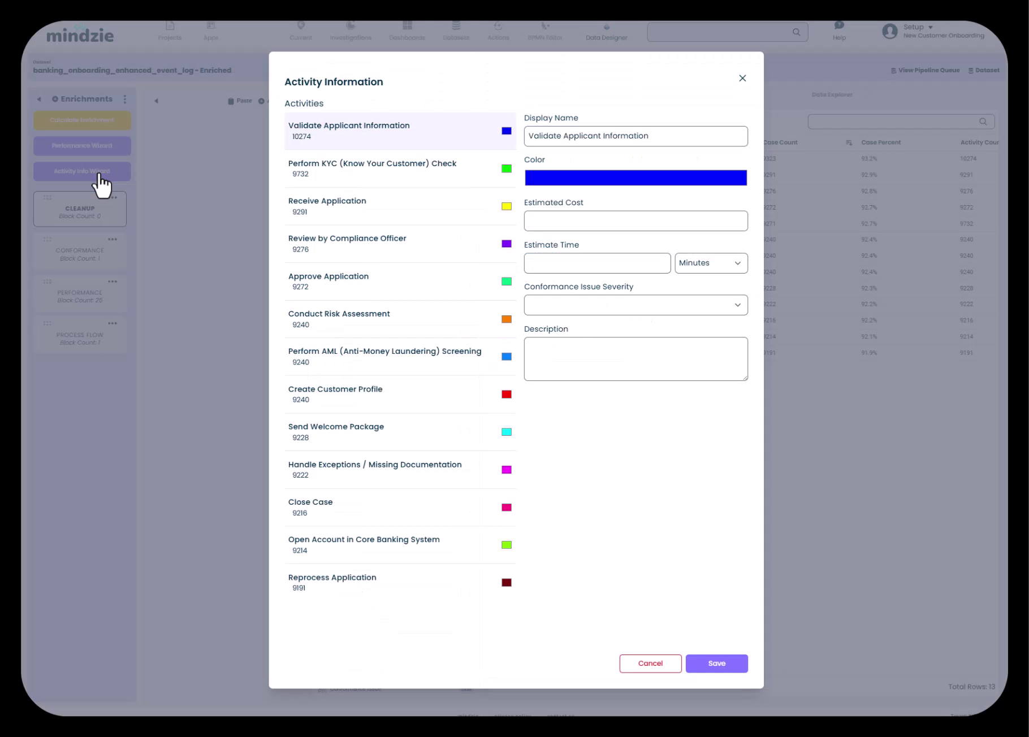Click the Cancel button

[x=650, y=664]
